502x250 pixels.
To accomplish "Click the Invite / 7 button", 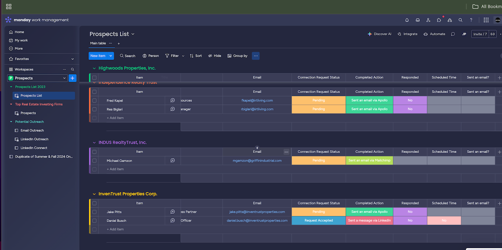I will 480,34.
